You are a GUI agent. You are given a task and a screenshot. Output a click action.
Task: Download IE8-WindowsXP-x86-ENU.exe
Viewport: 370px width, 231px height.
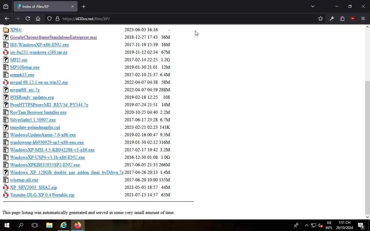coord(40,45)
